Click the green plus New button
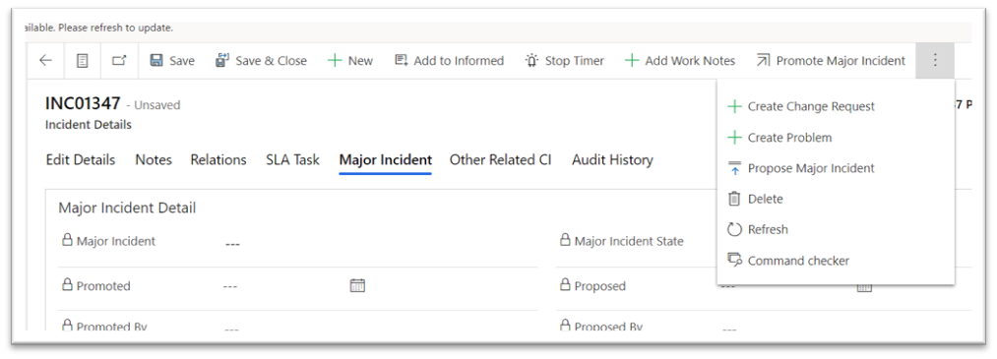This screenshot has width=997, height=359. 349,60
